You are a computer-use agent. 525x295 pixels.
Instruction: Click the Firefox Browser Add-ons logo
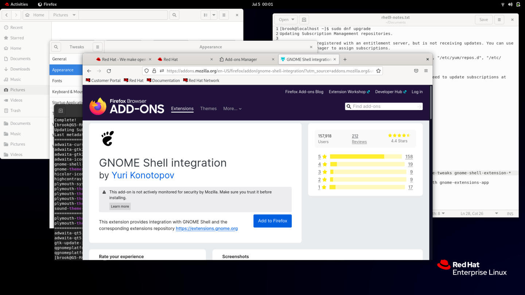pyautogui.click(x=127, y=106)
